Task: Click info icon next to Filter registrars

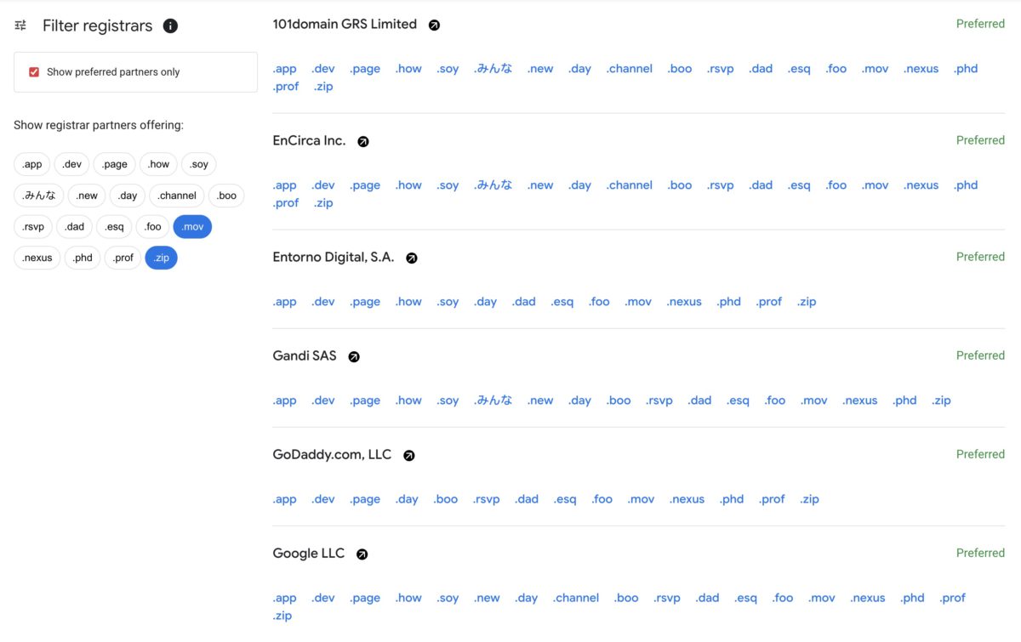Action: click(170, 26)
